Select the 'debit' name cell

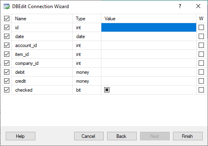coord(42,72)
